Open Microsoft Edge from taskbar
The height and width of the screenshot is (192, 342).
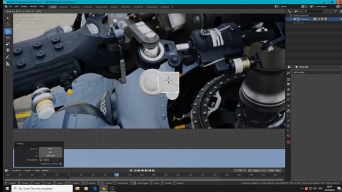click(x=95, y=188)
